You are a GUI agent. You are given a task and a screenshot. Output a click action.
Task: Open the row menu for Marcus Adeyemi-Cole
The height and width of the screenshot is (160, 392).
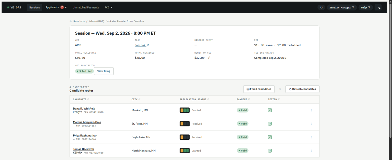pos(311,124)
